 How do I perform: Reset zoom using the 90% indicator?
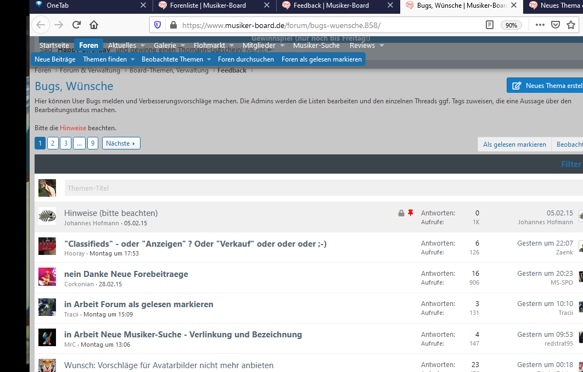tap(511, 25)
